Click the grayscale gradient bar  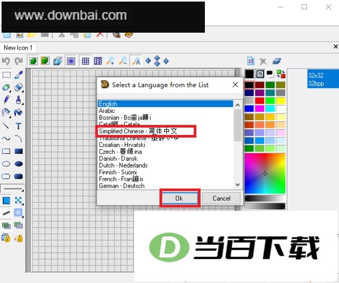pos(265,199)
